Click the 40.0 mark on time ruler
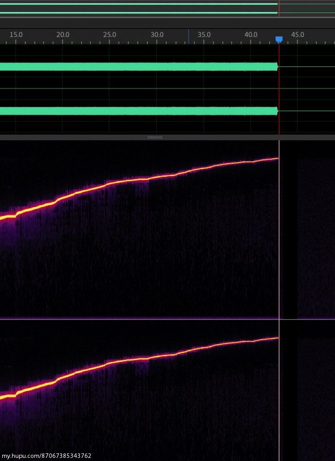 pyautogui.click(x=251, y=35)
